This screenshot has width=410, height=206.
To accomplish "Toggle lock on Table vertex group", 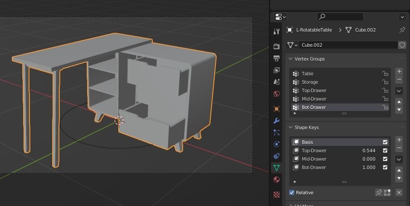I will point(385,74).
